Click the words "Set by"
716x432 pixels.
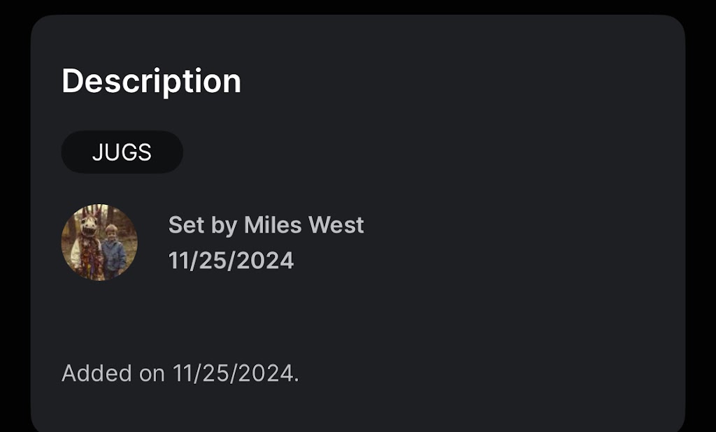coord(203,225)
